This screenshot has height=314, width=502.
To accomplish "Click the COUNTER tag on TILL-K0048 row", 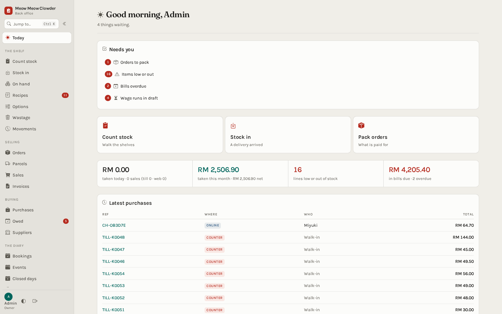I will (x=215, y=238).
